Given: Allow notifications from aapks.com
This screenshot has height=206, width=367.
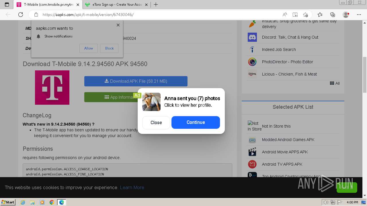Looking at the screenshot, I should click(x=89, y=48).
